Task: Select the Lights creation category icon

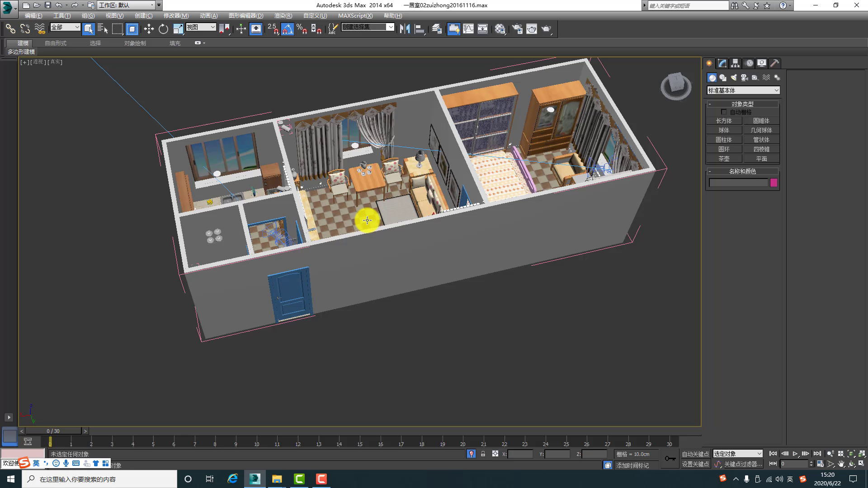Action: (x=734, y=78)
